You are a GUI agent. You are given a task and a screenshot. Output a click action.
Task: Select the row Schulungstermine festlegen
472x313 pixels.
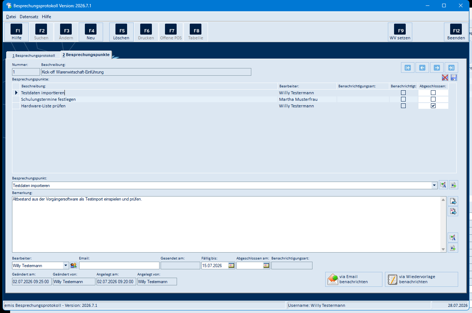tap(230, 99)
